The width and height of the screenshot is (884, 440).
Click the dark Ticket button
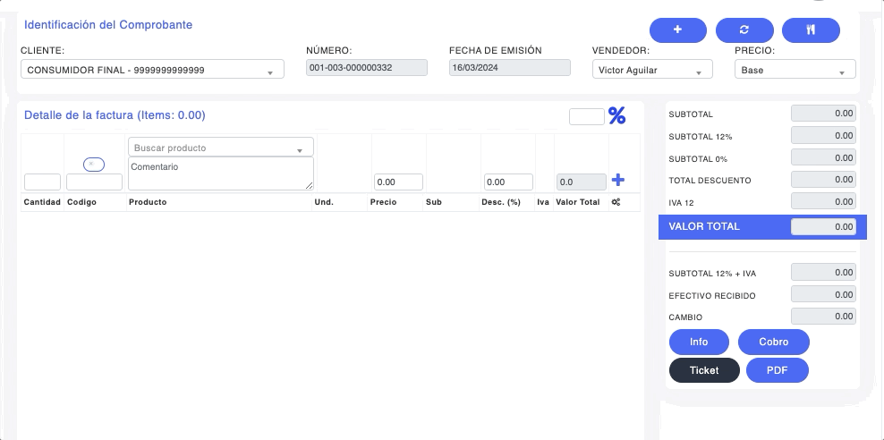pyautogui.click(x=704, y=370)
